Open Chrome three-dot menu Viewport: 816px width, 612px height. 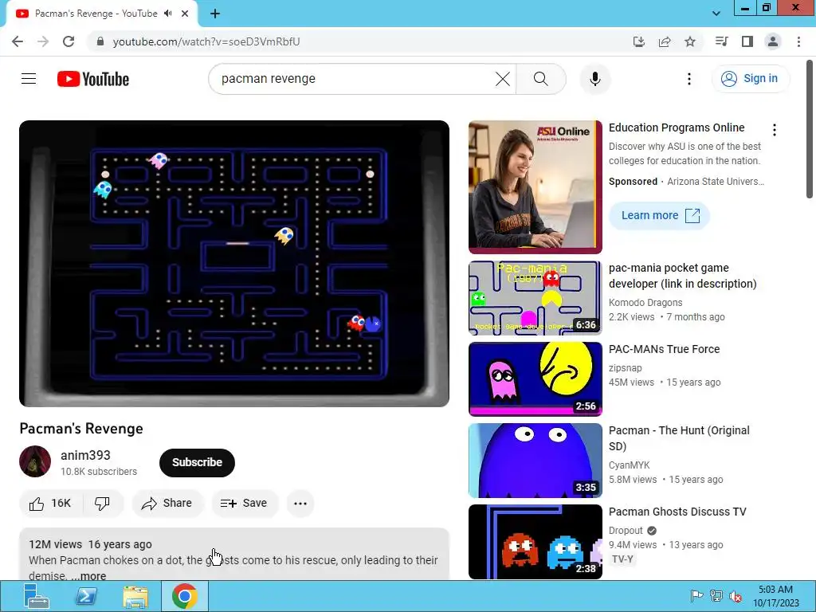[x=798, y=41]
